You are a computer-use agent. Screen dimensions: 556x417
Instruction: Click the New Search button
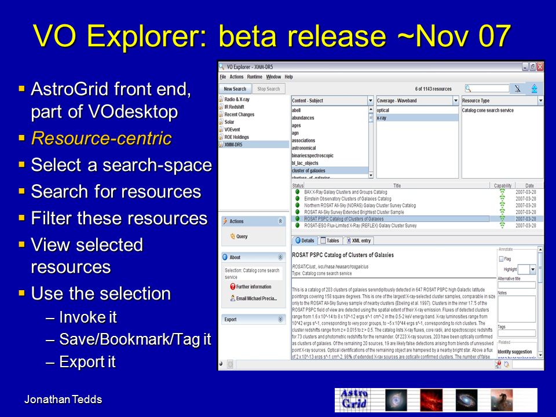(235, 89)
